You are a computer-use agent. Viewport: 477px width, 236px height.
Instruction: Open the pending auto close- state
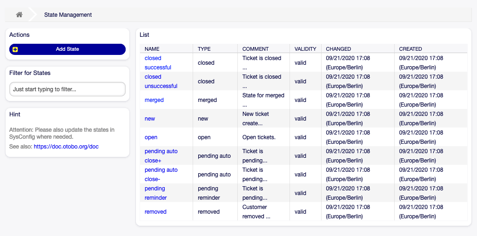coord(161,174)
